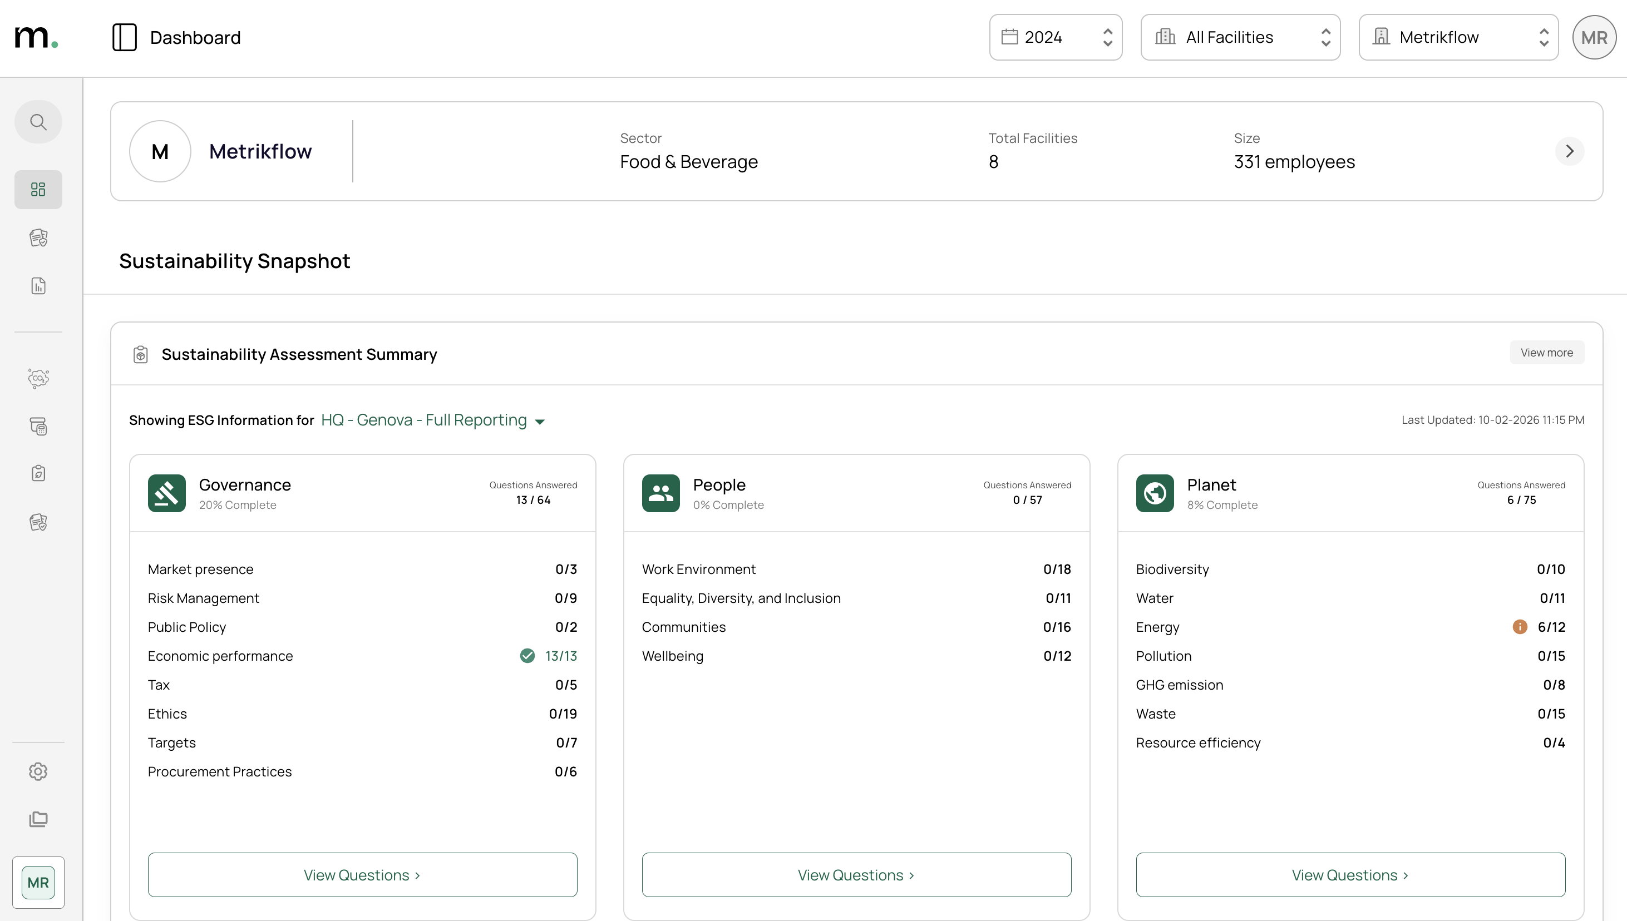
Task: Click the Planet globe icon
Action: coord(1154,493)
